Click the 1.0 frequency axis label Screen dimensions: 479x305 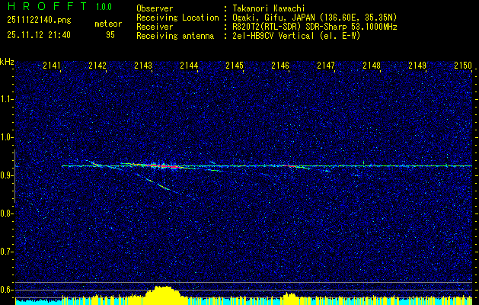click(x=6, y=137)
